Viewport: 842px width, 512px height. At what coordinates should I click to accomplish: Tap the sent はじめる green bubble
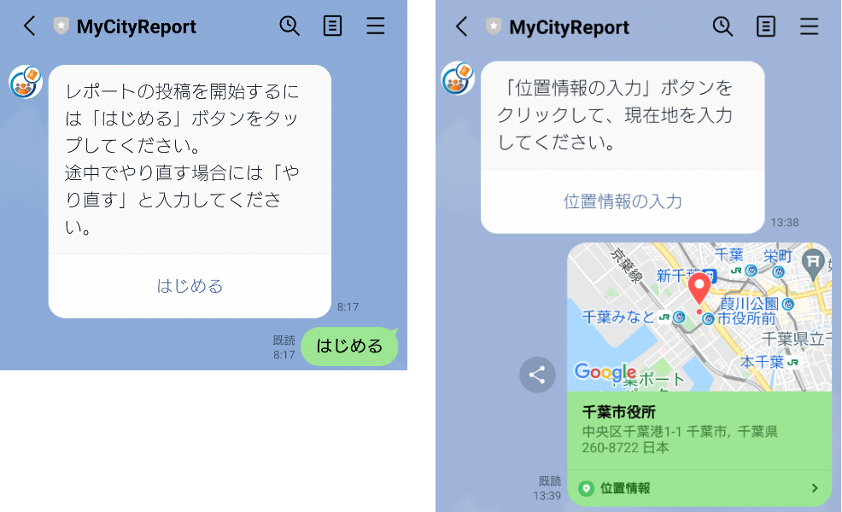coord(349,346)
